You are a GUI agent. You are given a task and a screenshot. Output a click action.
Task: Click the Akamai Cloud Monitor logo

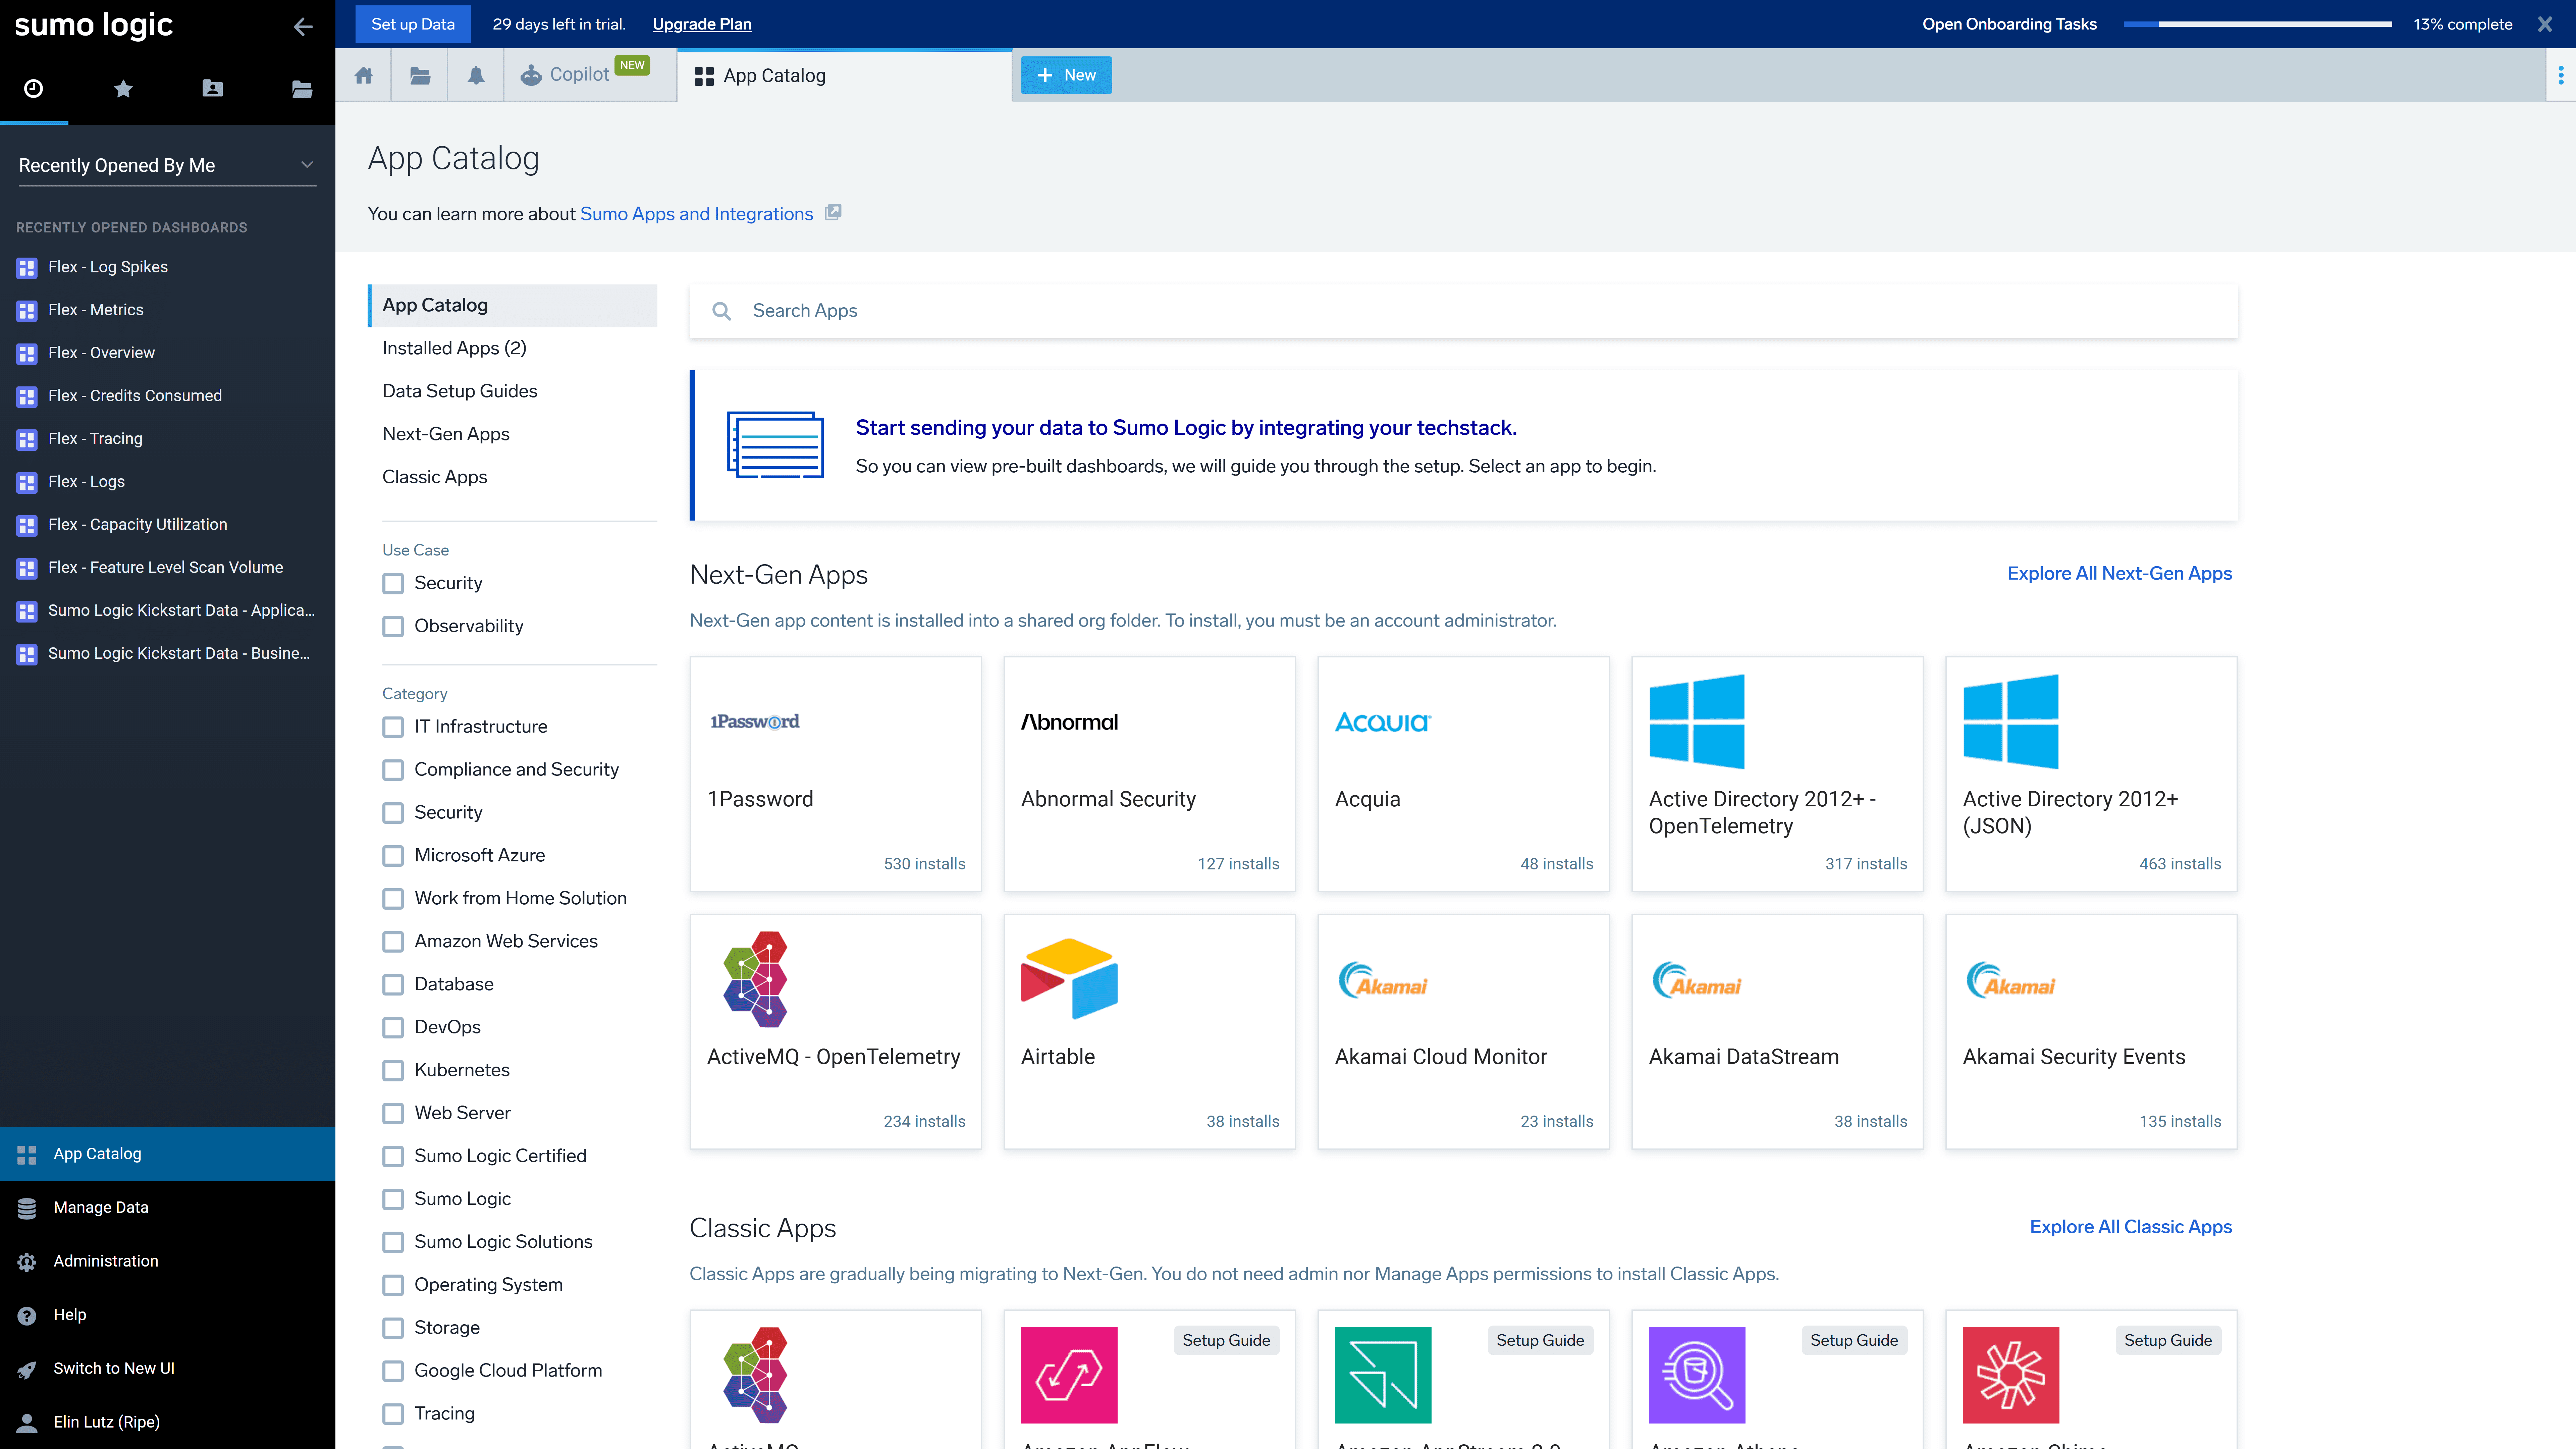1383,980
